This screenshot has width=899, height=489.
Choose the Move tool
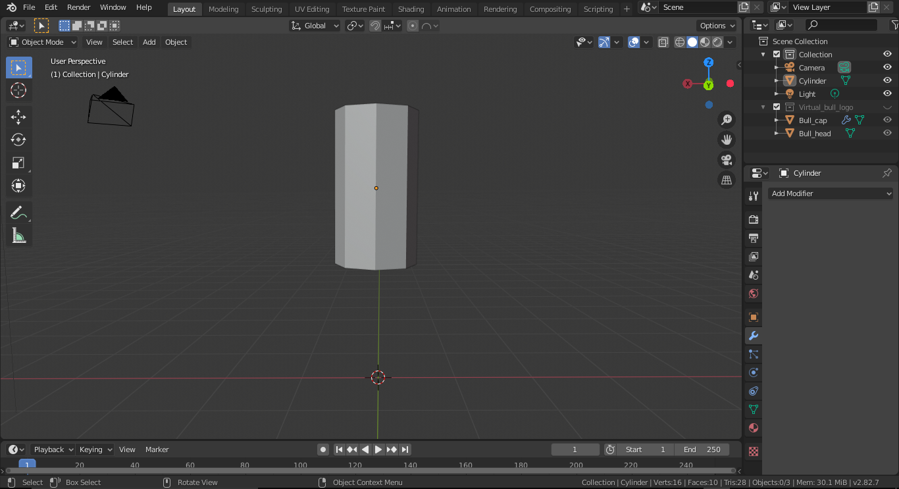18,117
